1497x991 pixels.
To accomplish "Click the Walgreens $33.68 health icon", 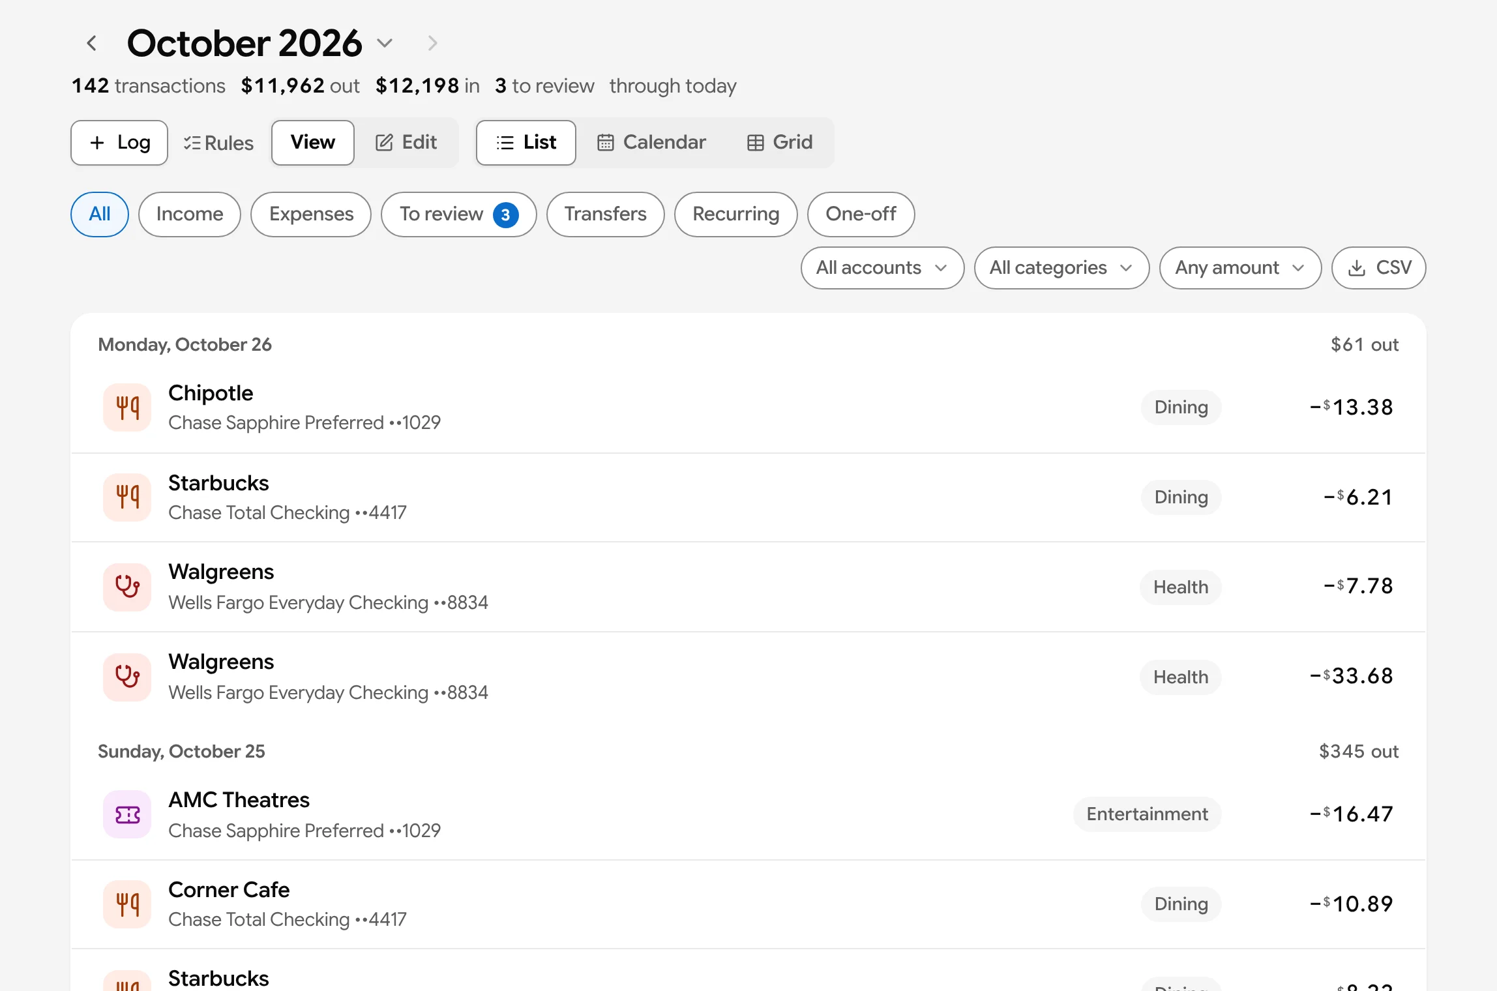I will [x=128, y=677].
